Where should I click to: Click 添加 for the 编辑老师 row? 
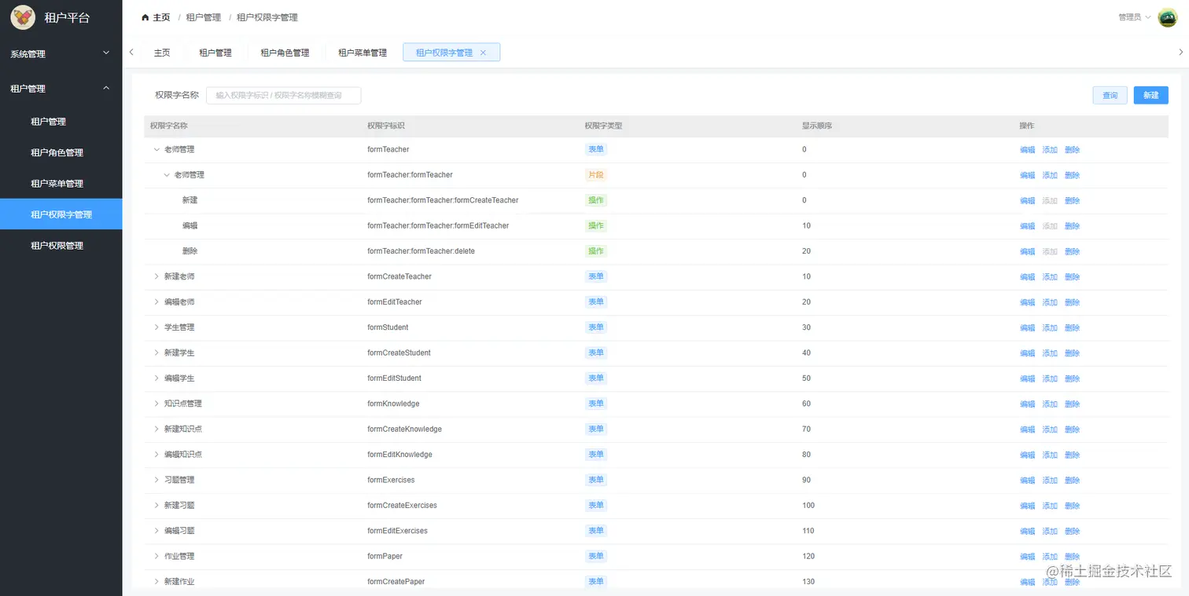(1050, 302)
